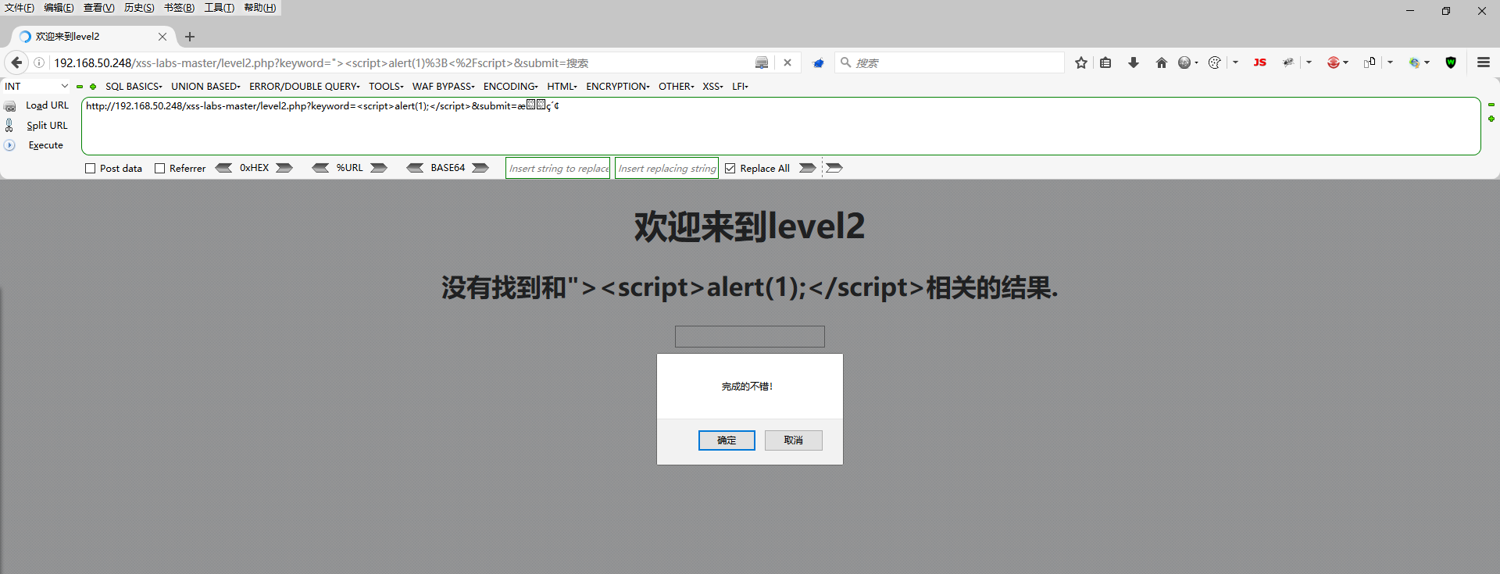This screenshot has width=1500, height=574.
Task: Expand the ERROR/DOUBLE QUERY menu
Action: tap(305, 87)
